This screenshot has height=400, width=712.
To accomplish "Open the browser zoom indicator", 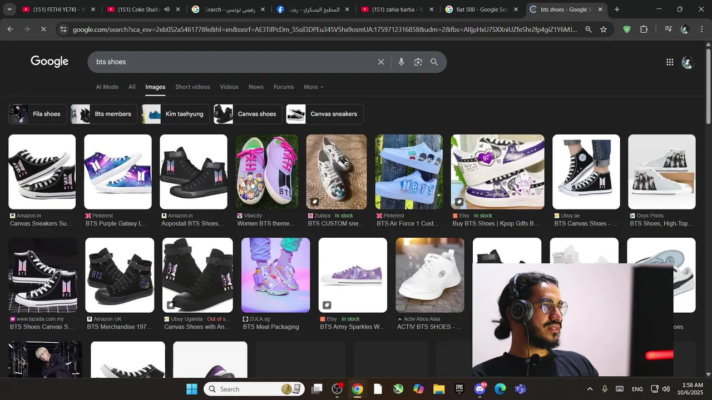I will pos(589,29).
